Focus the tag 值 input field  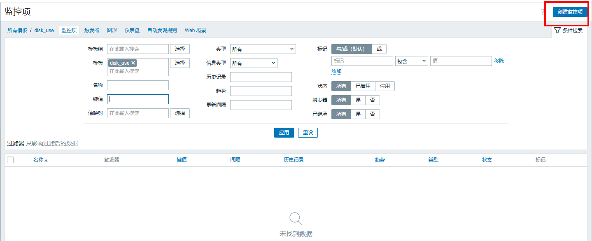[461, 61]
